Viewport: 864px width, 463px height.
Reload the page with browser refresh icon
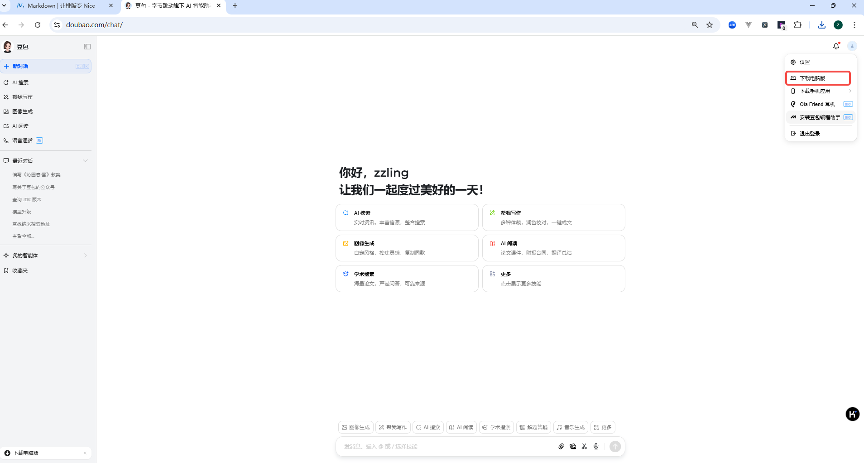(38, 25)
